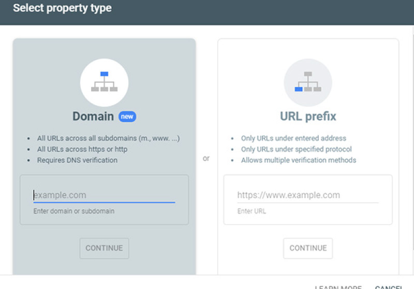The width and height of the screenshot is (414, 289).
Task: Click "Only URLs under entered address" bullet
Action: (x=293, y=138)
